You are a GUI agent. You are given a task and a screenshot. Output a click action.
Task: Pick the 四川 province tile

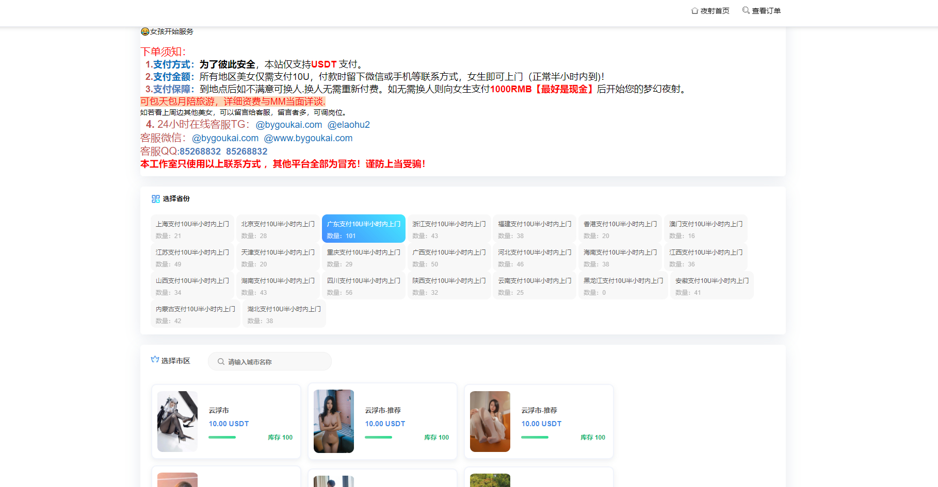point(364,286)
